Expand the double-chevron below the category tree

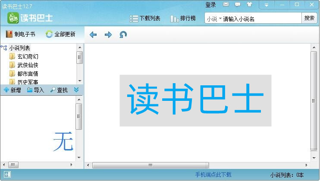[76, 90]
